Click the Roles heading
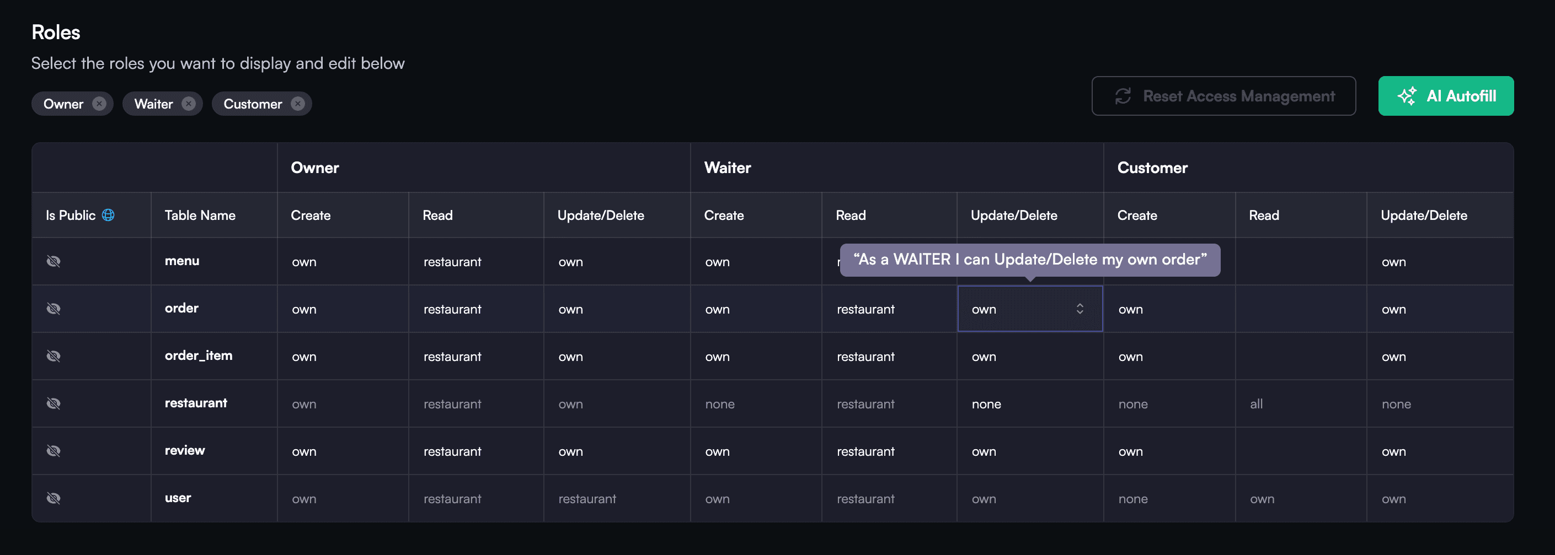 point(56,32)
